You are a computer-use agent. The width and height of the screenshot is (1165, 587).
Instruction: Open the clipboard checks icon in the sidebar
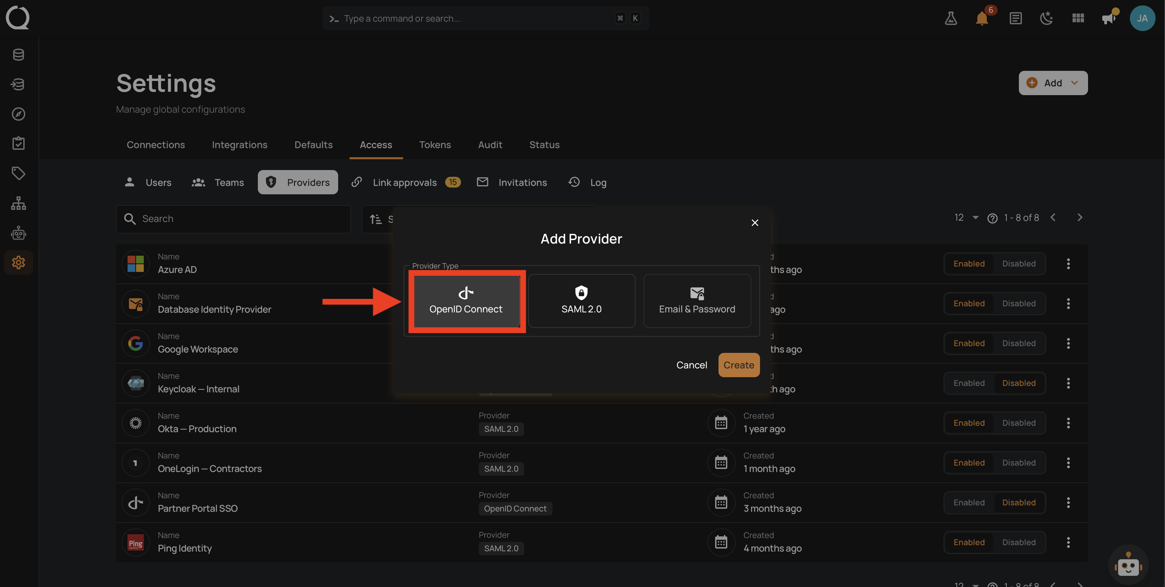click(19, 143)
